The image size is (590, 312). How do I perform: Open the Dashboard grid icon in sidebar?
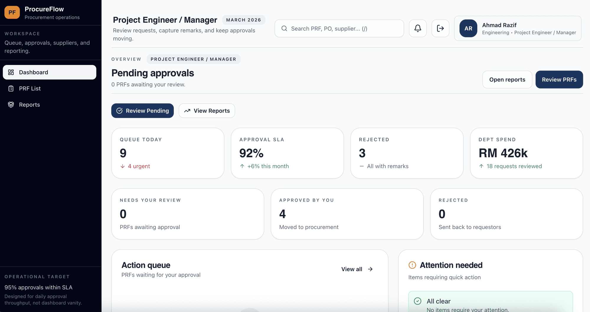coord(11,72)
